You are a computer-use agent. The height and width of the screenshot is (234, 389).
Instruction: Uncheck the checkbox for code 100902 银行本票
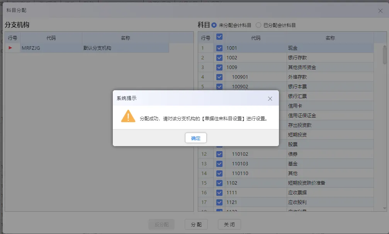pyautogui.click(x=219, y=86)
